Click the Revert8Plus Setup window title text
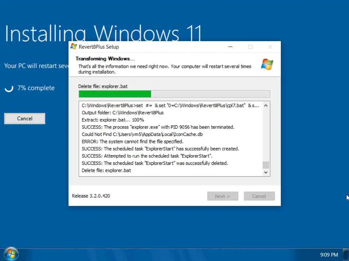349x261 pixels. (98, 47)
